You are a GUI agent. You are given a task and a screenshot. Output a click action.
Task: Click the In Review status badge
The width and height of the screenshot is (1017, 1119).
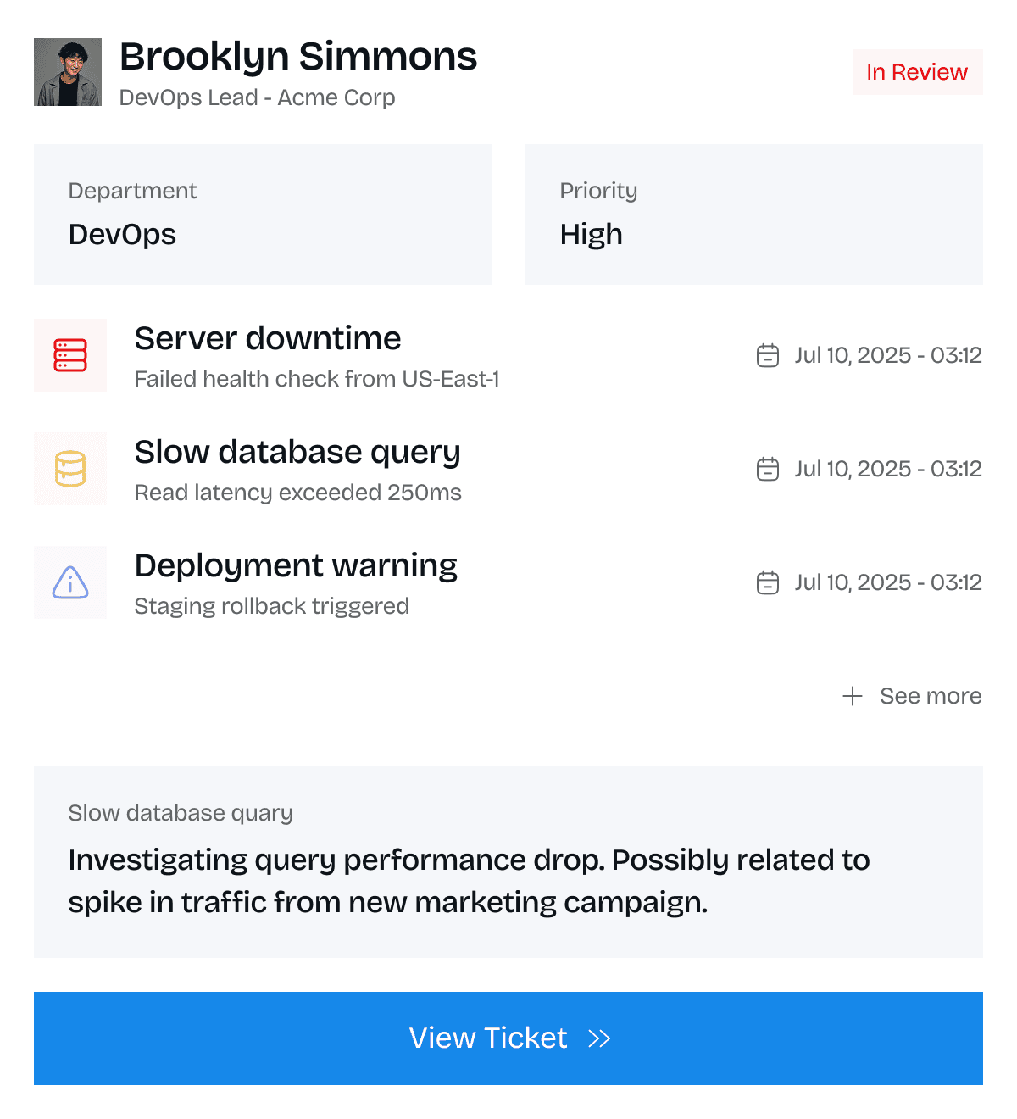(x=917, y=72)
